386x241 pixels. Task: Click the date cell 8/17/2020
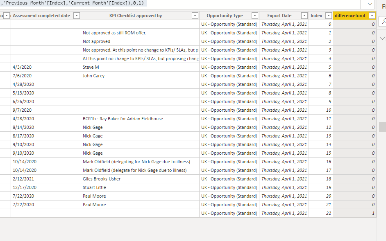pyautogui.click(x=46, y=136)
